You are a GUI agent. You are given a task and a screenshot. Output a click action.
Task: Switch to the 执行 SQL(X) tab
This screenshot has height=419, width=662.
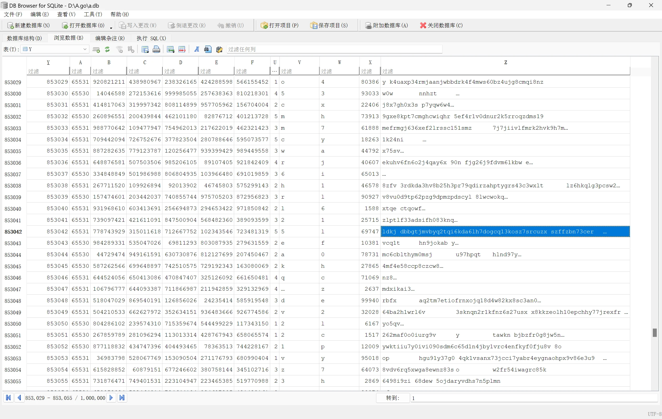point(151,38)
